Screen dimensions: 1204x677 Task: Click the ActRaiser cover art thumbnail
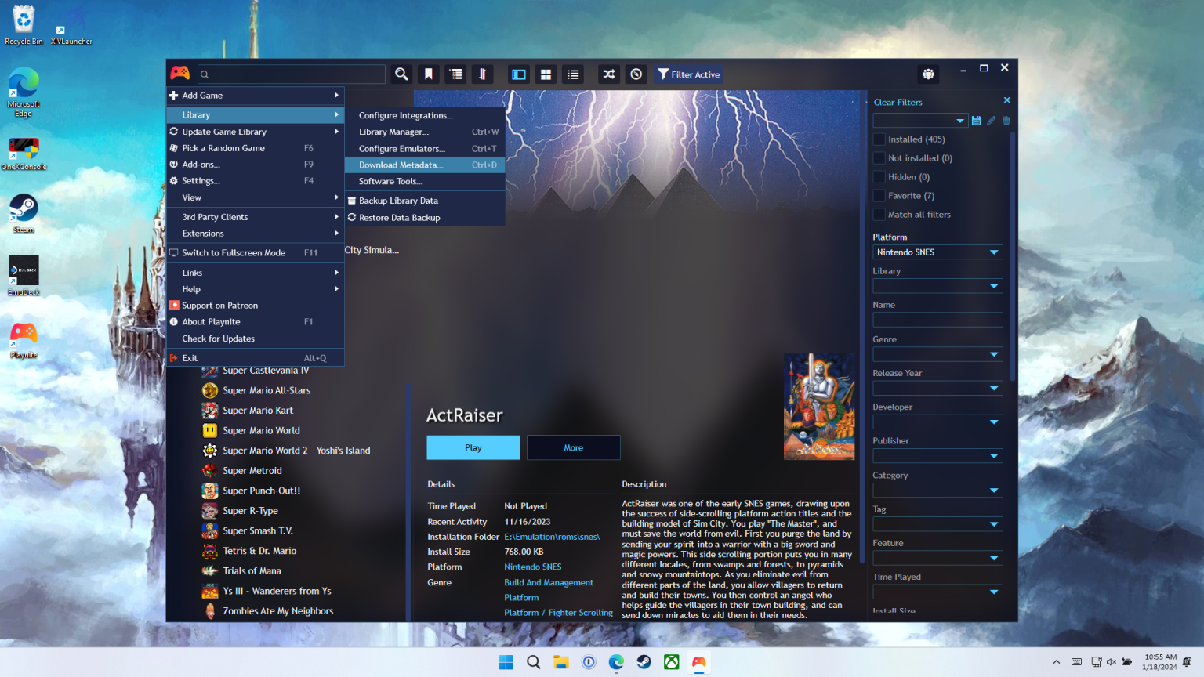tap(818, 407)
